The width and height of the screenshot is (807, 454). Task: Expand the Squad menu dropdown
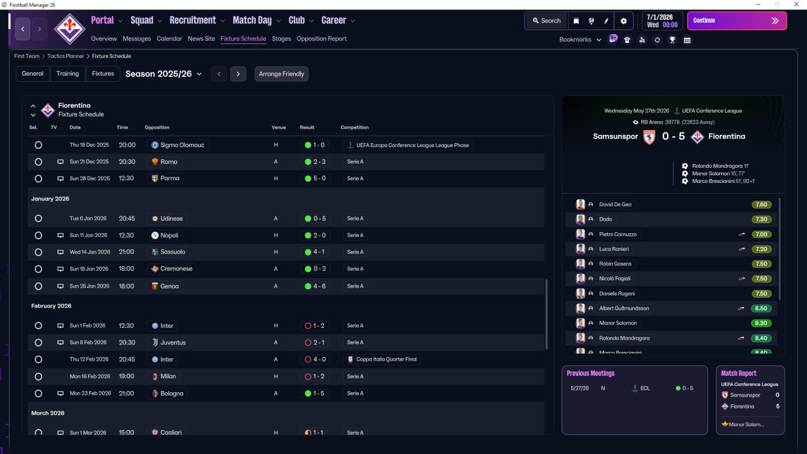tap(160, 21)
